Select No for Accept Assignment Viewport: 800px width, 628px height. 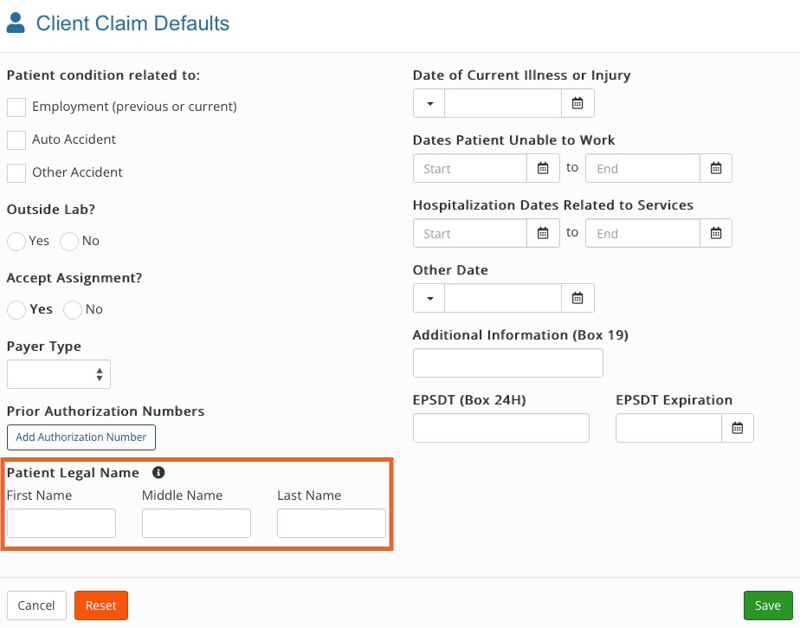[x=73, y=309]
